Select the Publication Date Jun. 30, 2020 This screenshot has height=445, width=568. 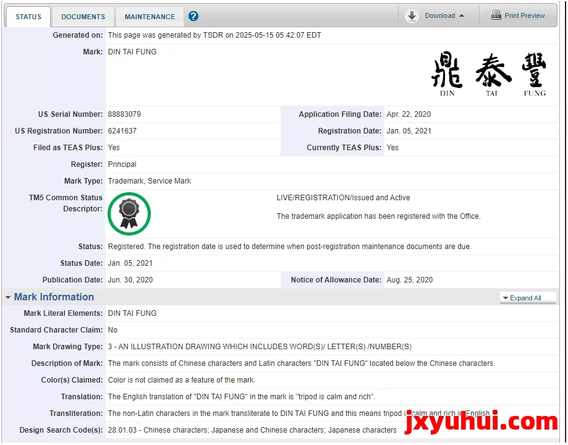pyautogui.click(x=130, y=280)
